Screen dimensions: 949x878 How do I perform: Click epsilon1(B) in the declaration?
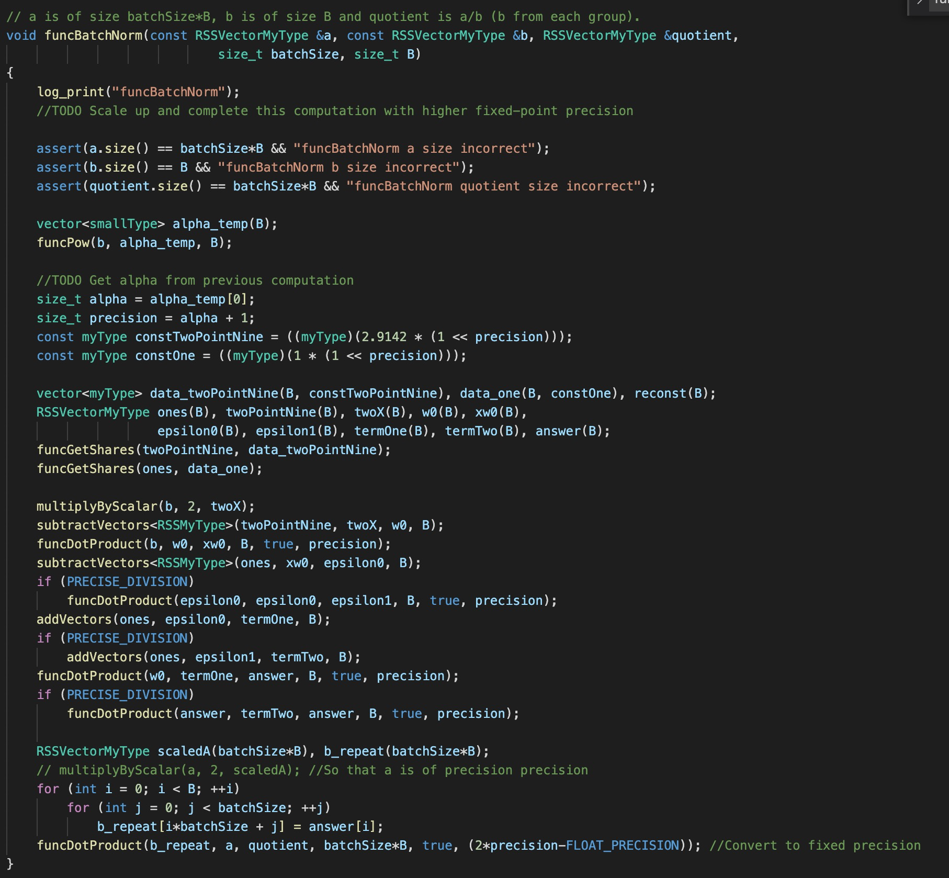(301, 431)
